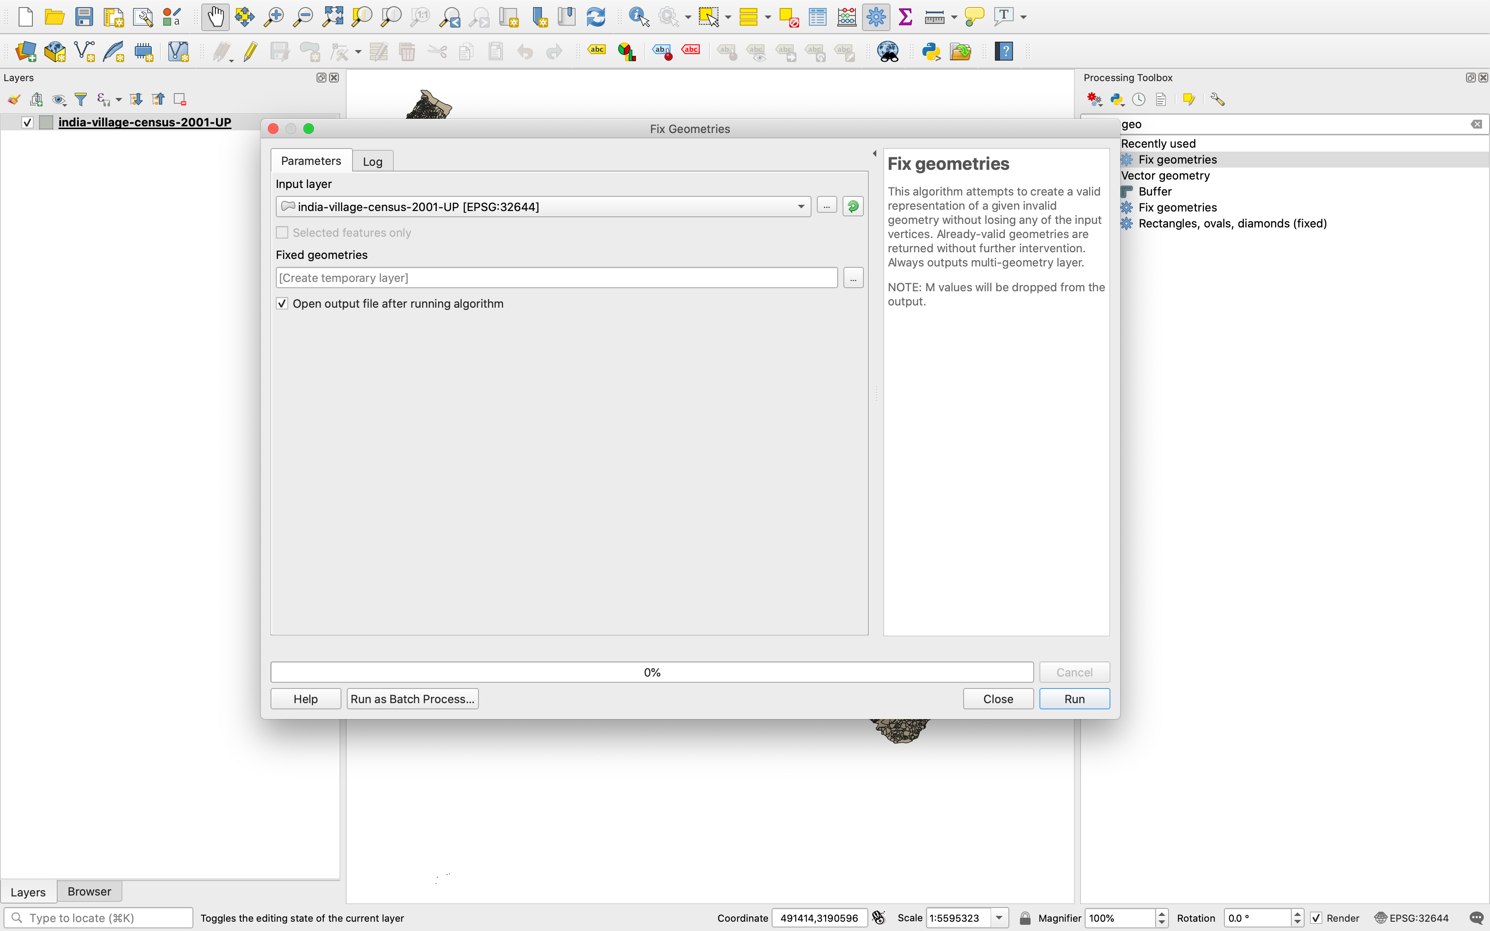
Task: Collapse the help panel arrow
Action: (x=874, y=153)
